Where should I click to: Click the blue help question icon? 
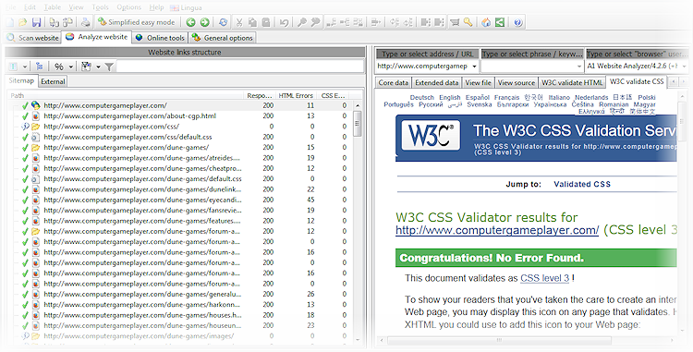click(x=518, y=22)
